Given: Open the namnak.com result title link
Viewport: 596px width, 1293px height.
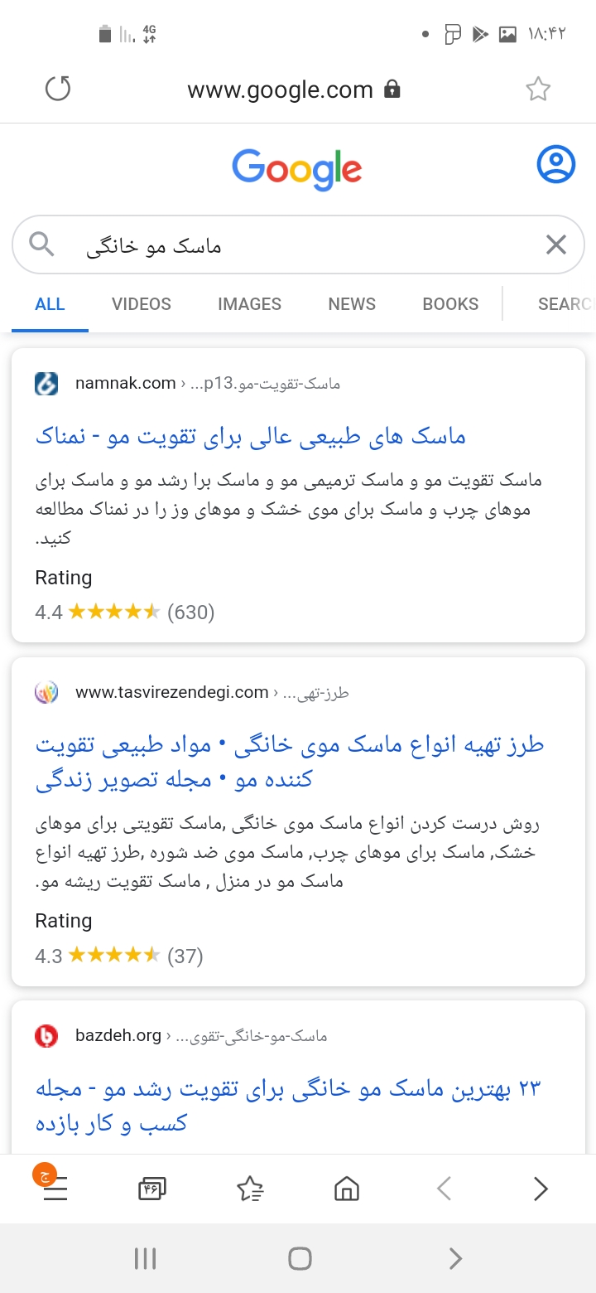Looking at the screenshot, I should point(251,437).
